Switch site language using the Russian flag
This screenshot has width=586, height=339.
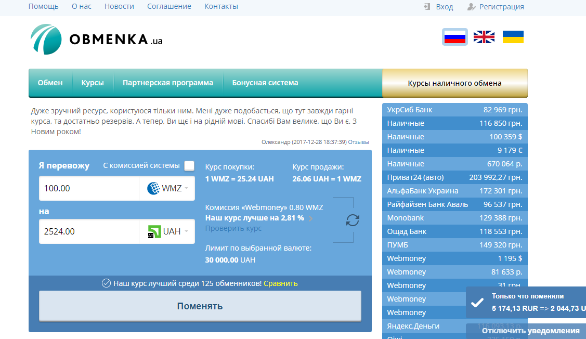[454, 37]
